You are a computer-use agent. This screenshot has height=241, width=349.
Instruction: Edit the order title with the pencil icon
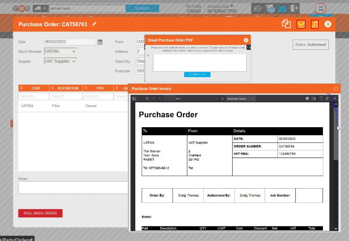coord(95,24)
